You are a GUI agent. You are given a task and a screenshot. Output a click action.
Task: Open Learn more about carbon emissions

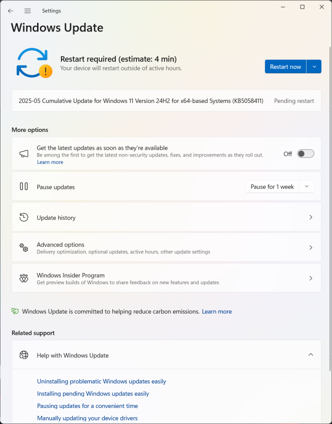(x=217, y=311)
